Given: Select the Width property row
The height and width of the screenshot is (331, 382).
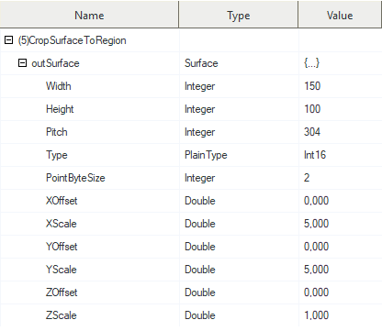Looking at the screenshot, I should point(191,86).
